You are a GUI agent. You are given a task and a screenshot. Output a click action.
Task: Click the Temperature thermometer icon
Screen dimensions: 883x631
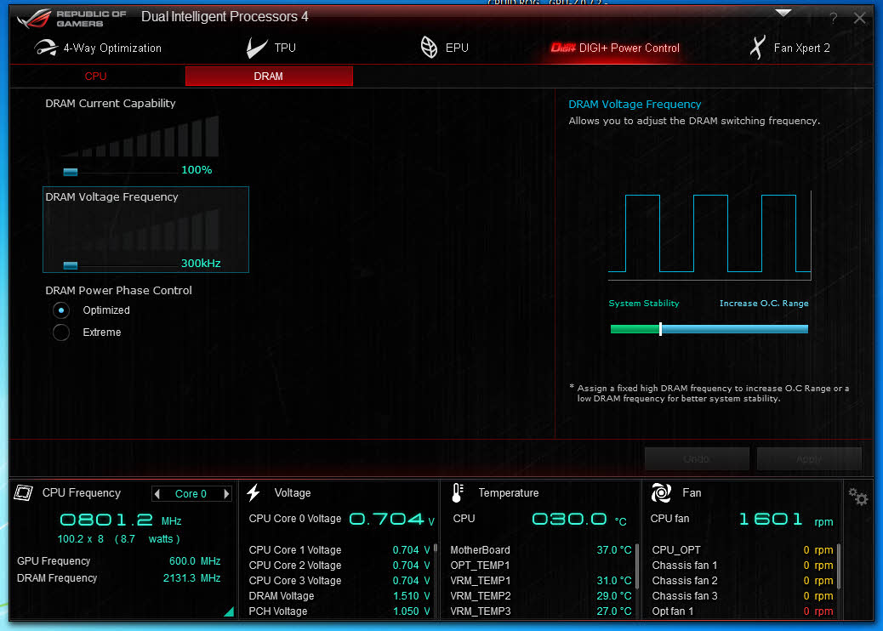tap(458, 493)
